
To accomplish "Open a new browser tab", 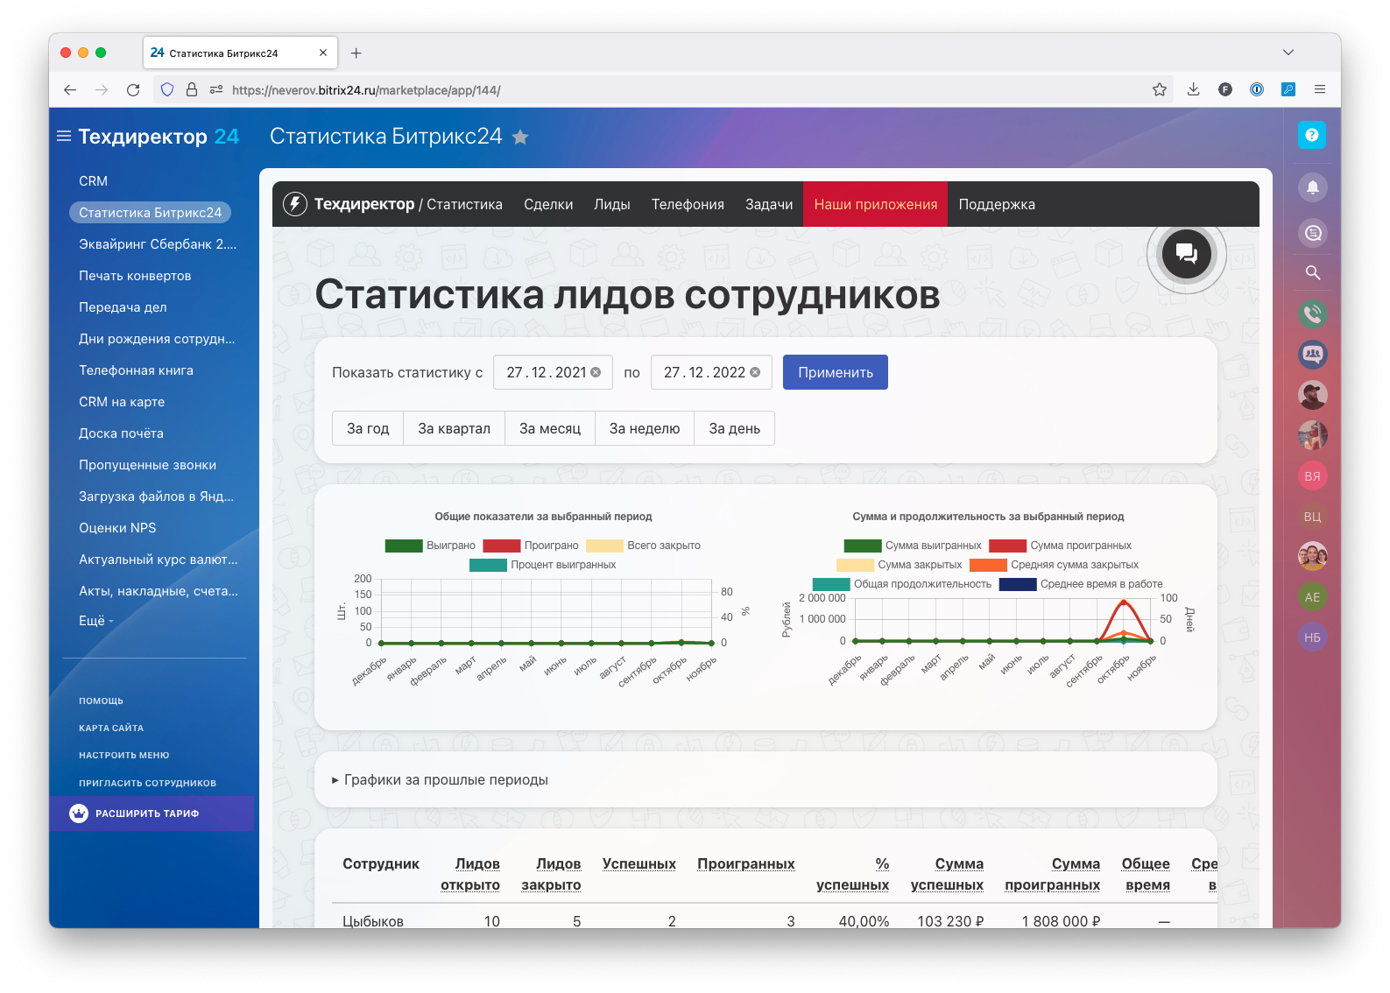I will click(356, 53).
